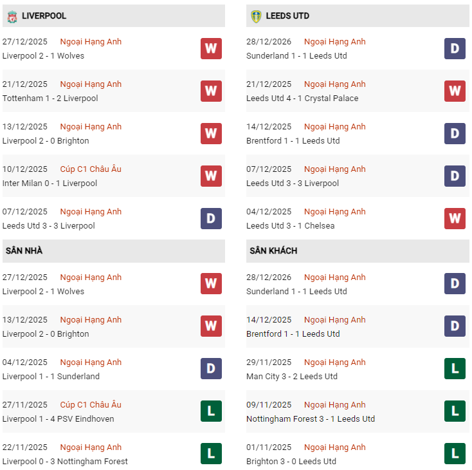
Task: Click L badge for Man City 3-2 Leeds
Action: point(455,370)
